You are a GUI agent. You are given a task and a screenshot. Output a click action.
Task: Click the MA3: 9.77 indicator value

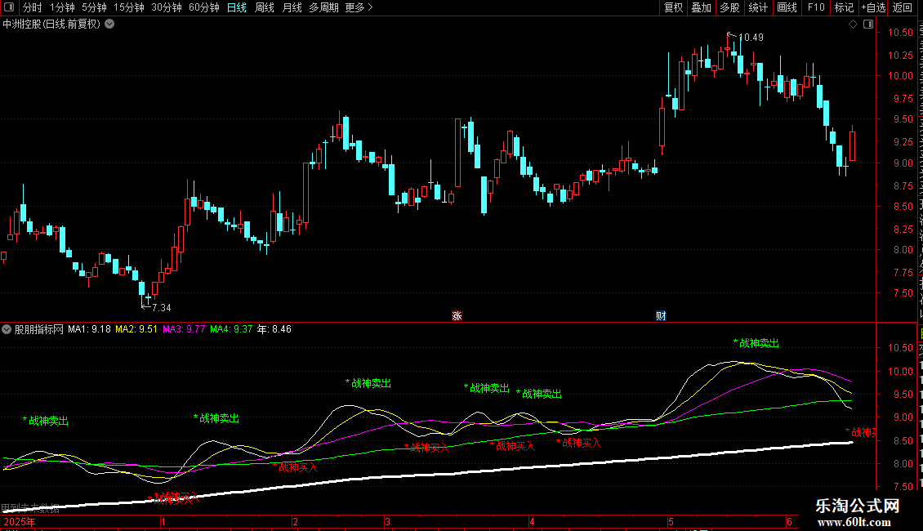pos(184,329)
